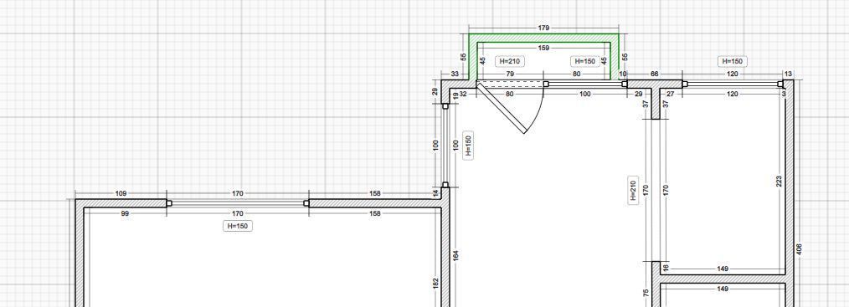Select the H=150 label inside the balcony
This screenshot has width=849, height=307.
click(x=584, y=62)
